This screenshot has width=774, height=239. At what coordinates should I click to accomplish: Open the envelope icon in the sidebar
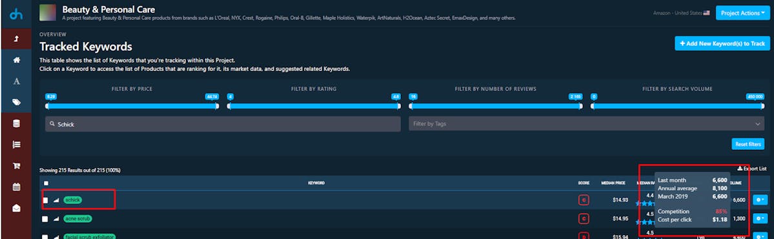click(16, 209)
